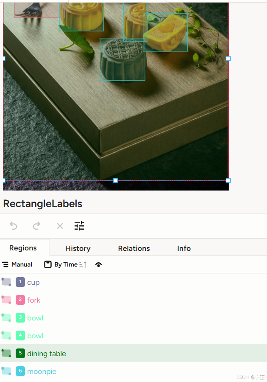Image resolution: width=267 pixels, height=382 pixels.
Task: Open the Manual grouping dropdown
Action: (x=17, y=264)
